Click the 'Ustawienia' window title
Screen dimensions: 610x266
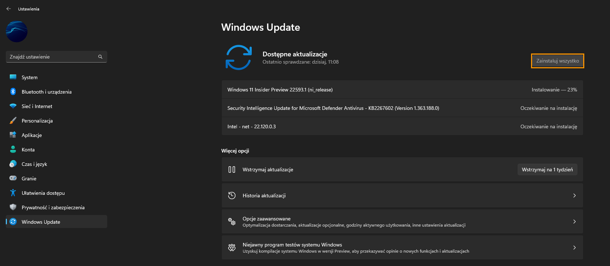(29, 9)
